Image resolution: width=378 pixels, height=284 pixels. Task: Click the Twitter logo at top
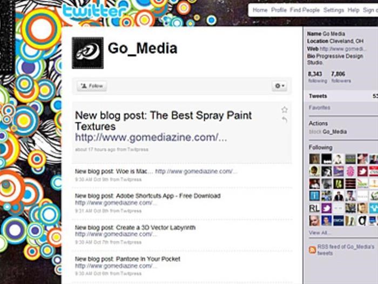tap(94, 11)
